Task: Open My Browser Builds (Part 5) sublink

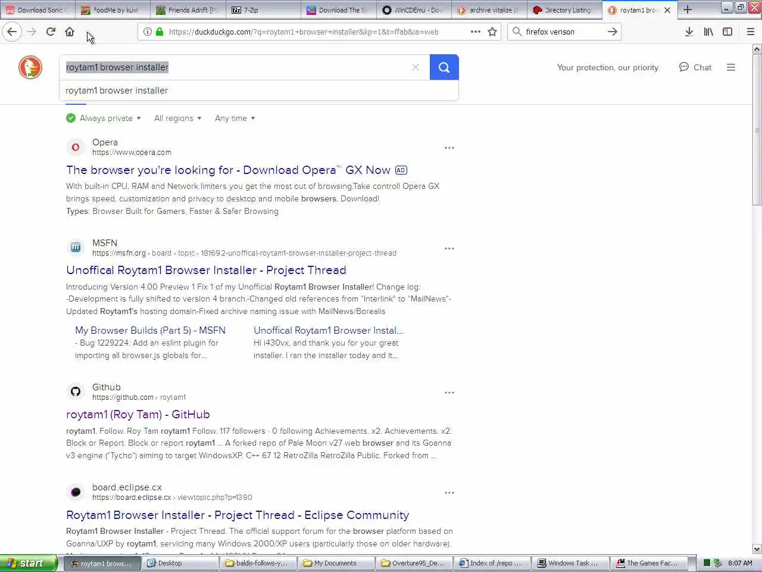Action: [150, 330]
